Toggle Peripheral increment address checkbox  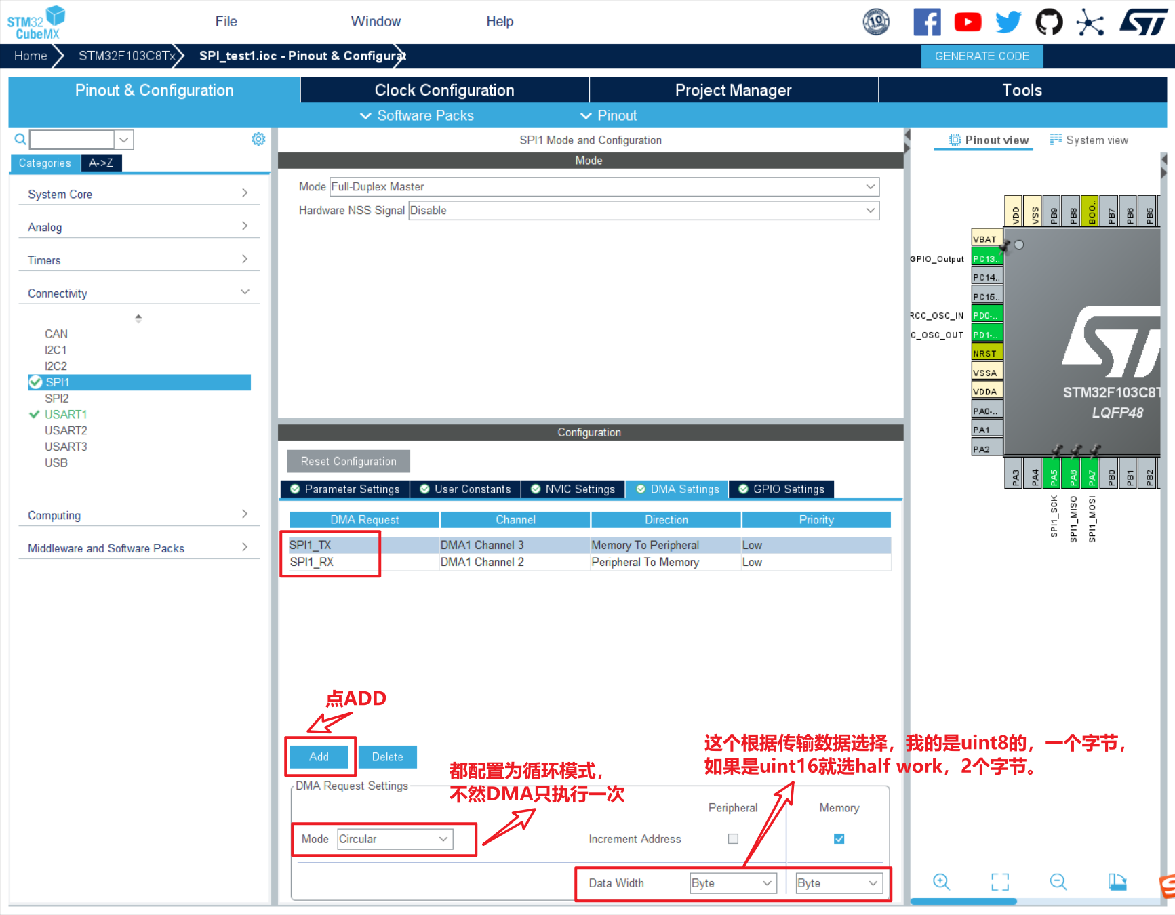[733, 838]
